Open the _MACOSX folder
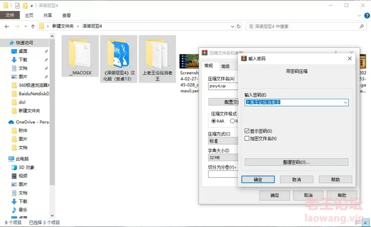This screenshot has width=371, height=227. click(80, 56)
